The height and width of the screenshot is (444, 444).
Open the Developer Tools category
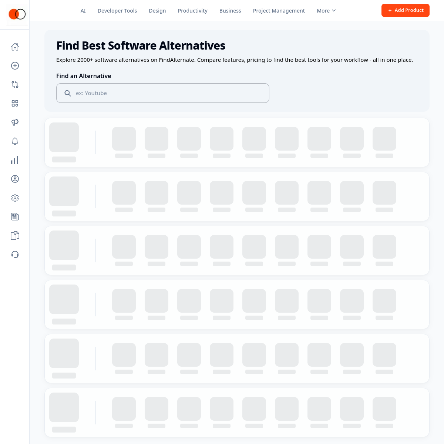pos(117,11)
